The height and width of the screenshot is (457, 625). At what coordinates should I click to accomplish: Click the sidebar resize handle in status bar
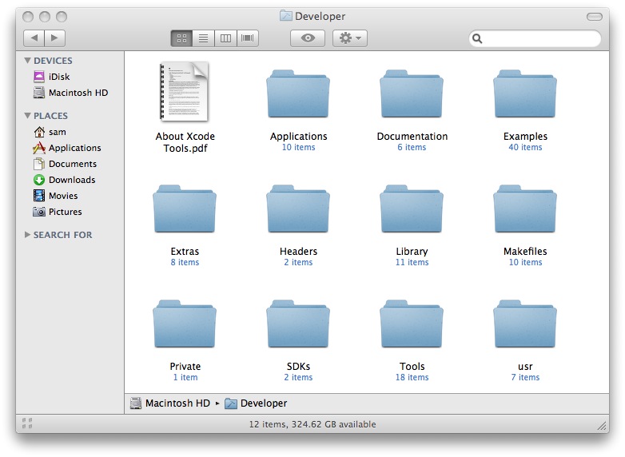click(x=27, y=423)
